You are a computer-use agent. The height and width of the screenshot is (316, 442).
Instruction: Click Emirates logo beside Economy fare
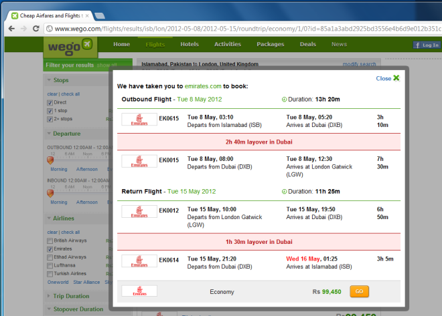coord(139,291)
